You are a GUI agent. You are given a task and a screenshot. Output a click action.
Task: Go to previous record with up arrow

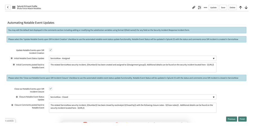coord(240,7)
